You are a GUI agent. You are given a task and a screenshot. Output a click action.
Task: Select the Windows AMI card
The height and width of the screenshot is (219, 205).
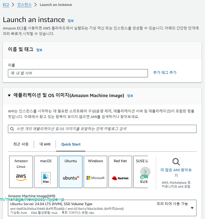(95, 172)
